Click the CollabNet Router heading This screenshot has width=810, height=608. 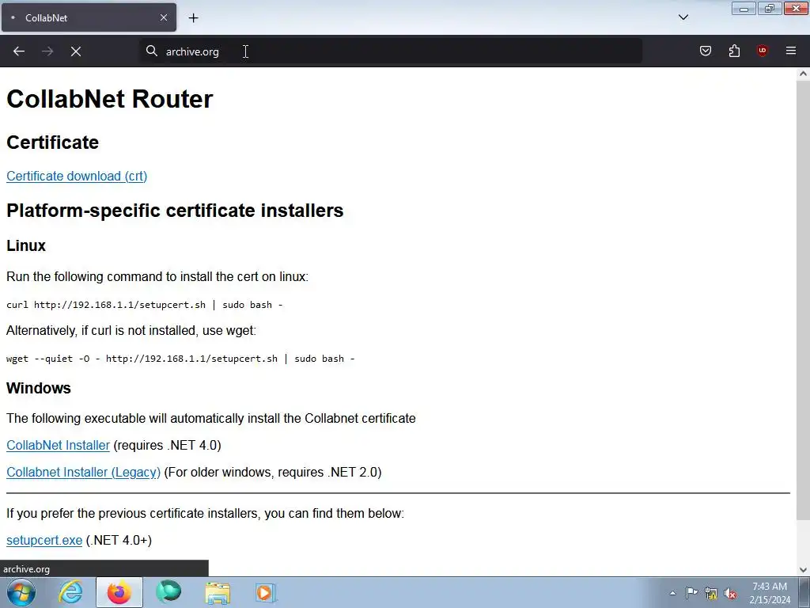[109, 99]
